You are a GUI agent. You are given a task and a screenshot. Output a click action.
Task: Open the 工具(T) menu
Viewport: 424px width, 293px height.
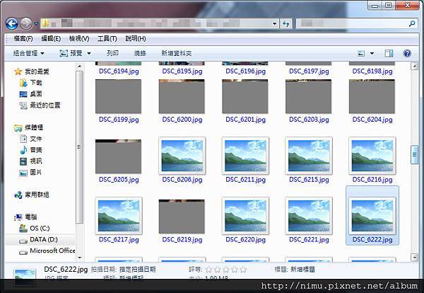point(107,39)
